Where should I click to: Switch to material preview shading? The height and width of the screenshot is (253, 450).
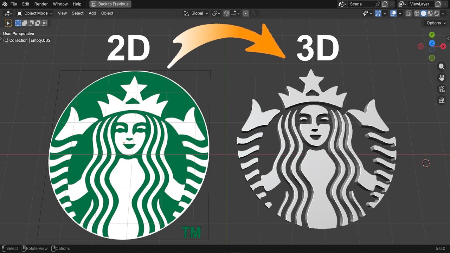click(x=430, y=13)
